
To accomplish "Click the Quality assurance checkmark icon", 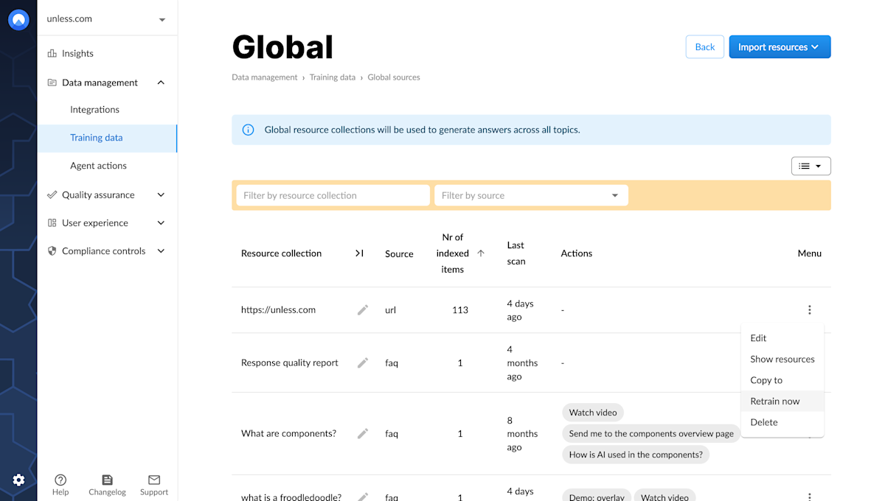I will point(52,195).
